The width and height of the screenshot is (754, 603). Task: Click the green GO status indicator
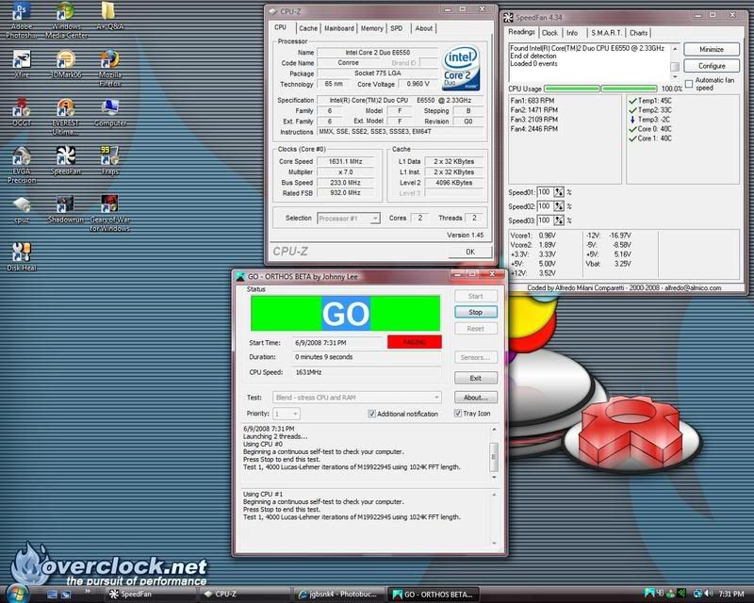tap(345, 314)
